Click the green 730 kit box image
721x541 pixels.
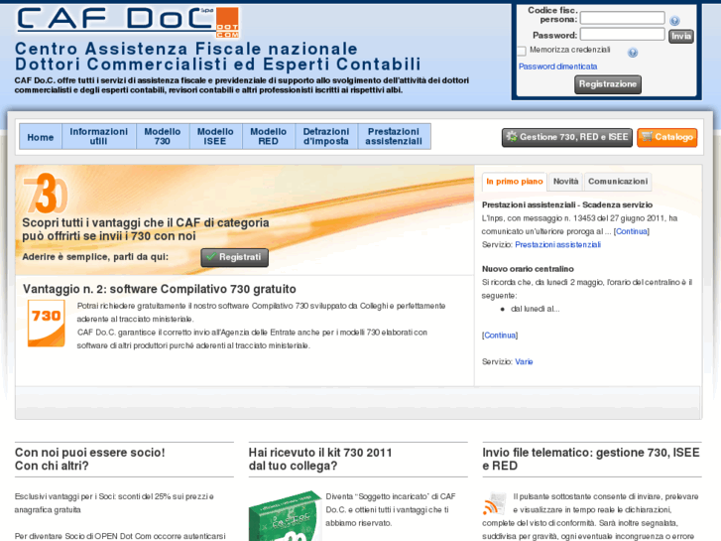(285, 516)
